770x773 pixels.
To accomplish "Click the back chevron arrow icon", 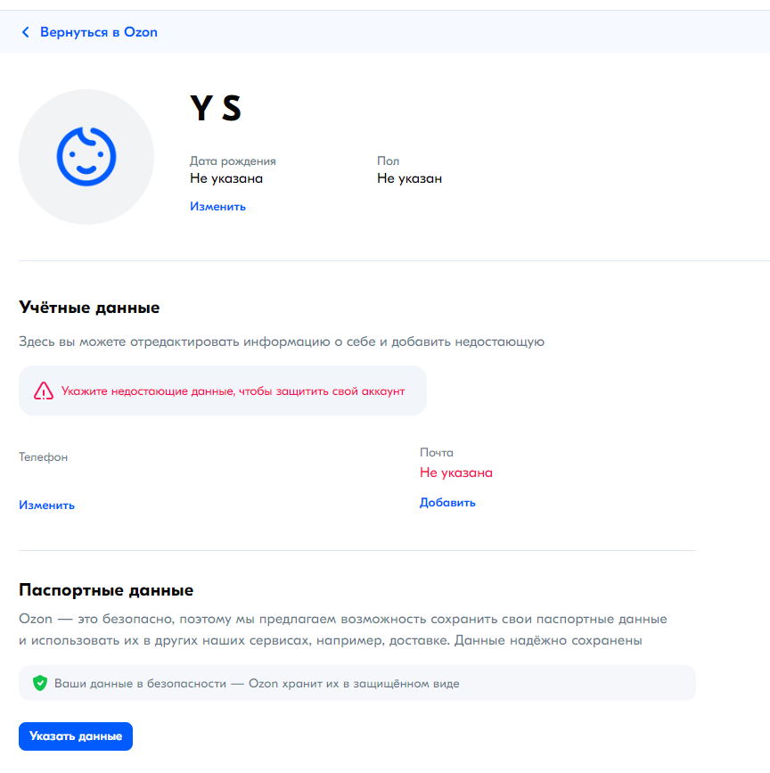I will tap(25, 32).
